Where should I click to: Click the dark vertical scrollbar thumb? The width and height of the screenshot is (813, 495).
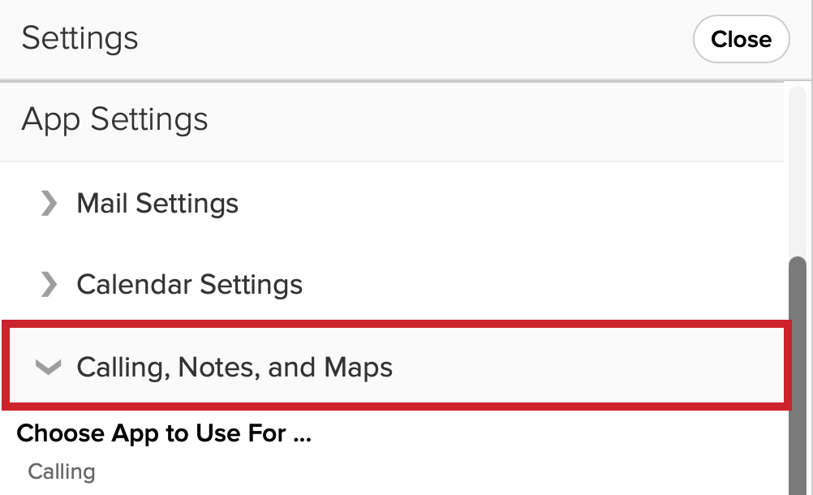click(798, 376)
